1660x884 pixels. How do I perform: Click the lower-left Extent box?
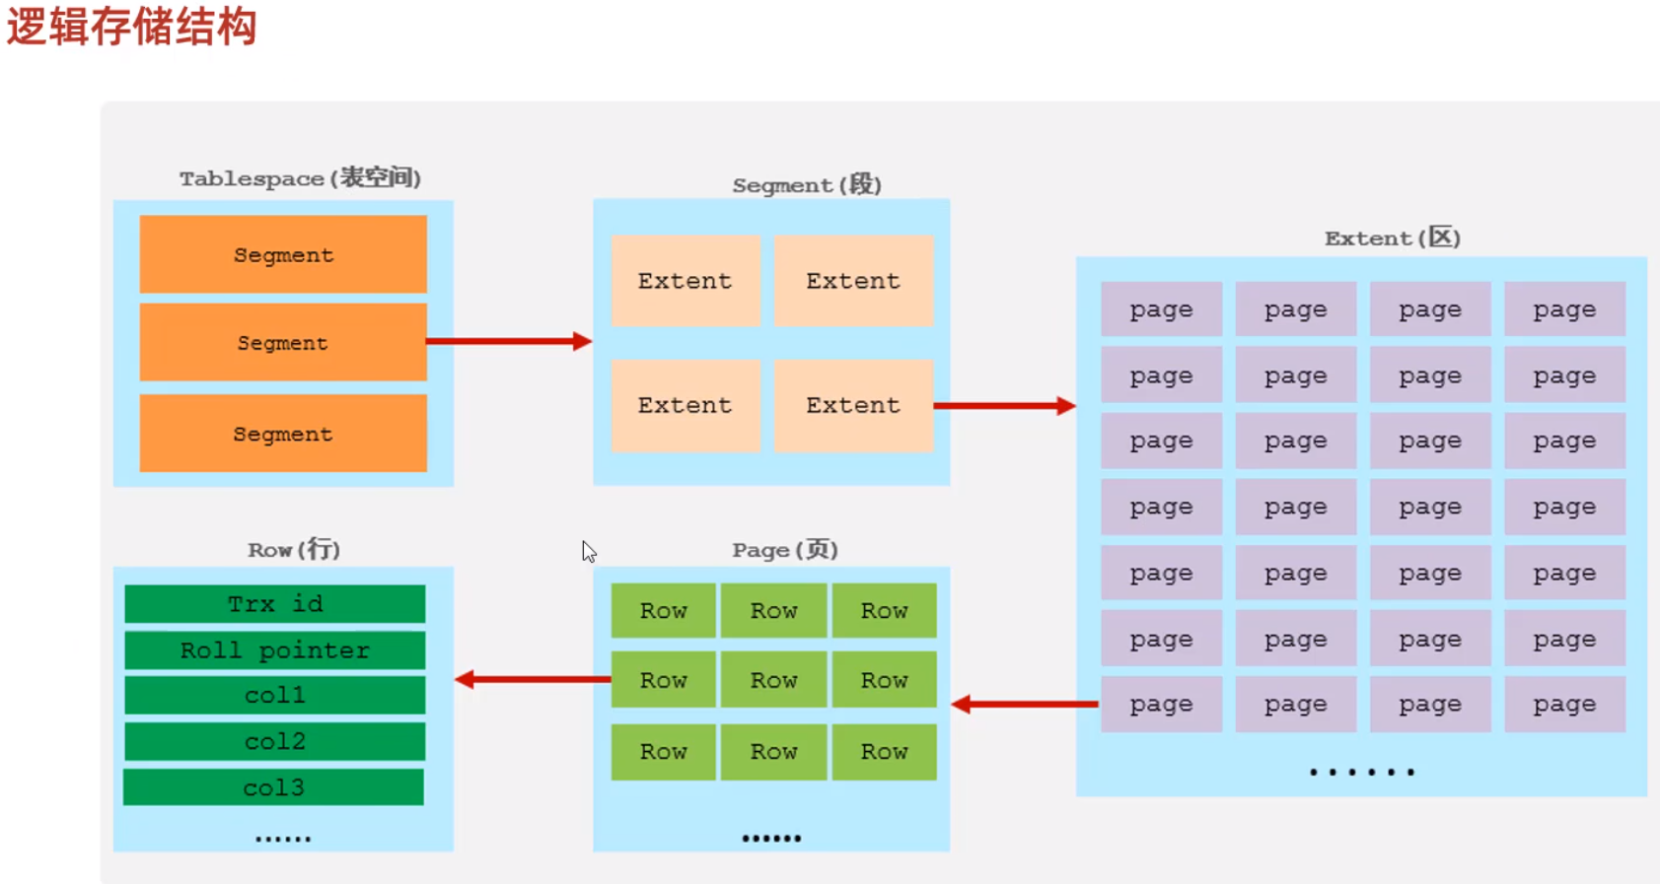[x=686, y=405]
